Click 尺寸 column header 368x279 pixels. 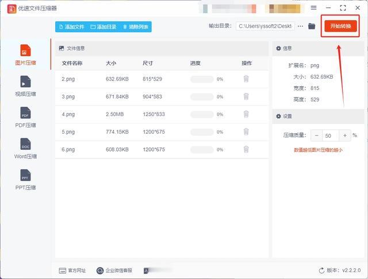pos(148,63)
